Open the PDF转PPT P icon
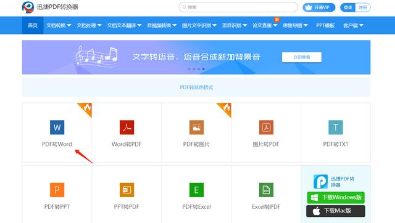The image size is (395, 223). tap(57, 190)
